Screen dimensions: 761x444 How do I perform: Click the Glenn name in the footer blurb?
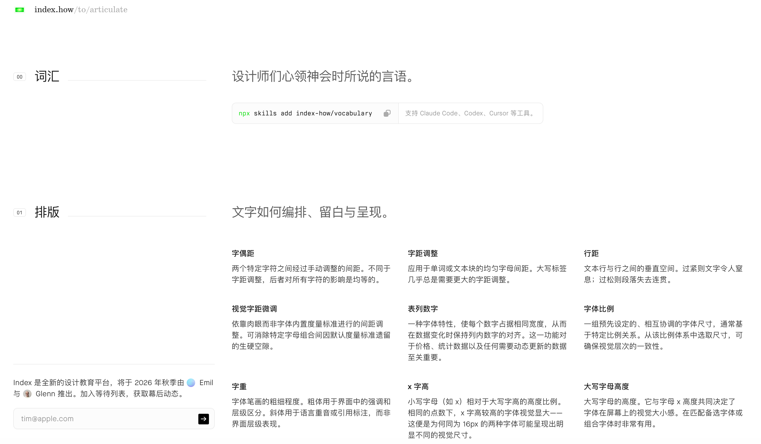coord(45,394)
